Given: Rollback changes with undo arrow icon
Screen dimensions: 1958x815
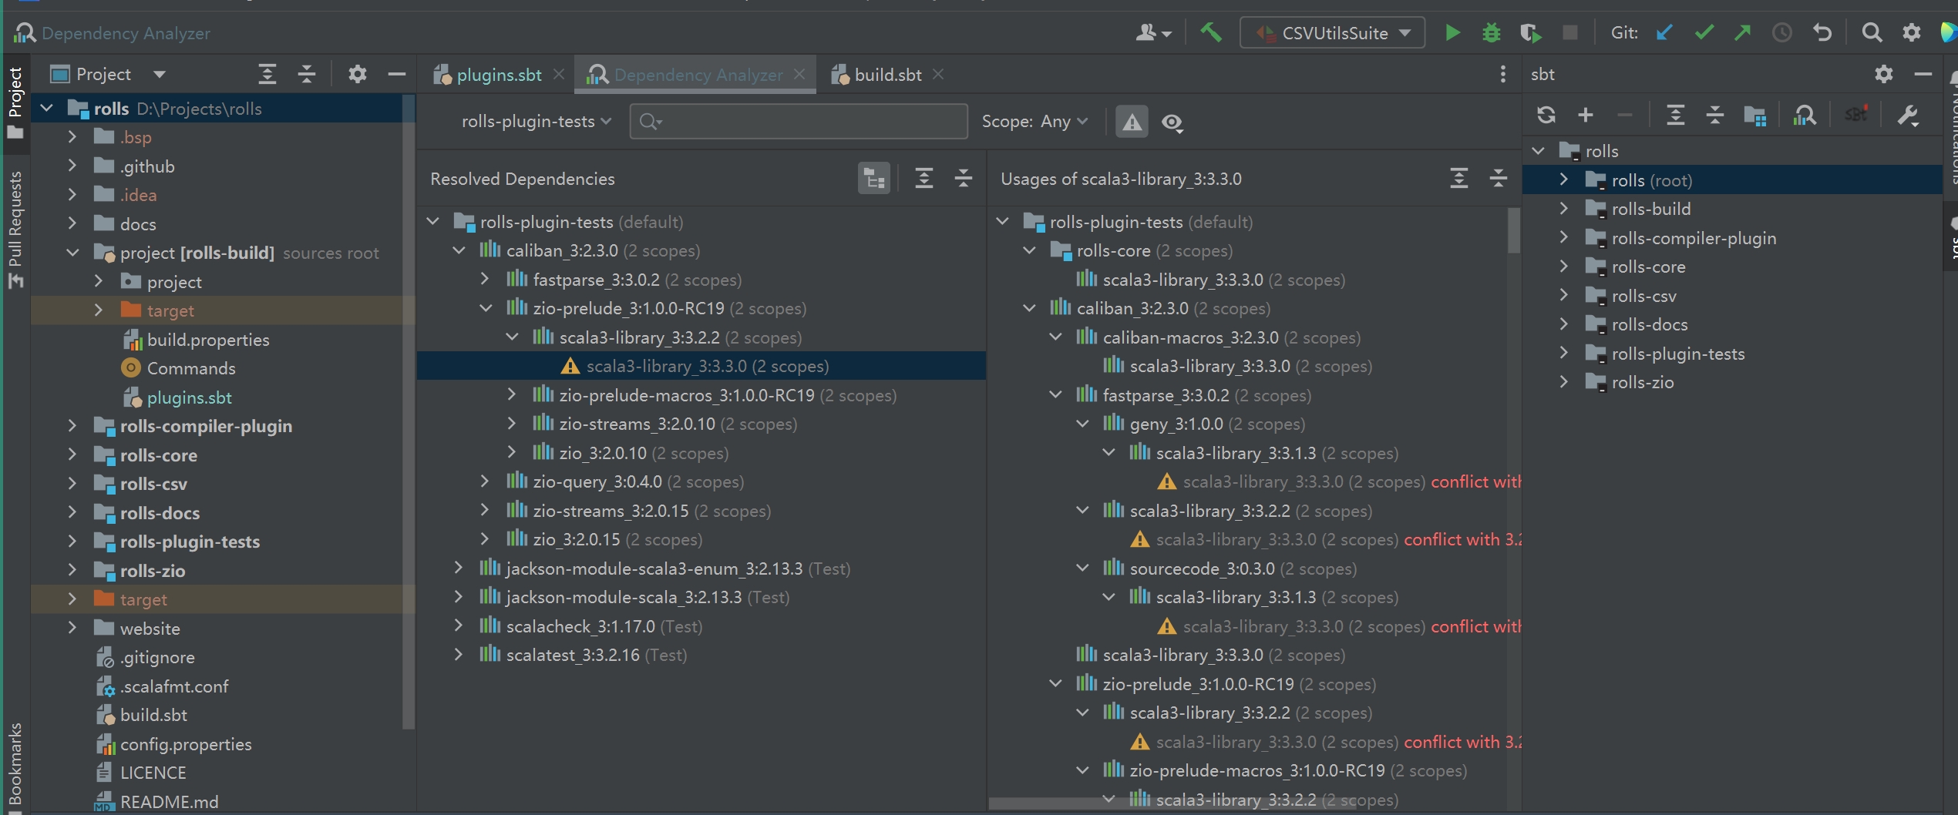Looking at the screenshot, I should point(1822,33).
